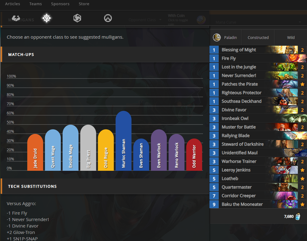The width and height of the screenshot is (307, 241).
Task: Click the Jade Druid bar
Action: point(35,152)
